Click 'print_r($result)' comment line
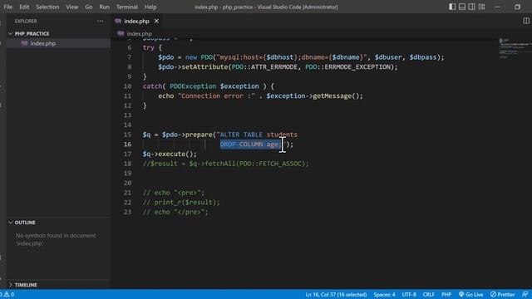 coord(181,203)
